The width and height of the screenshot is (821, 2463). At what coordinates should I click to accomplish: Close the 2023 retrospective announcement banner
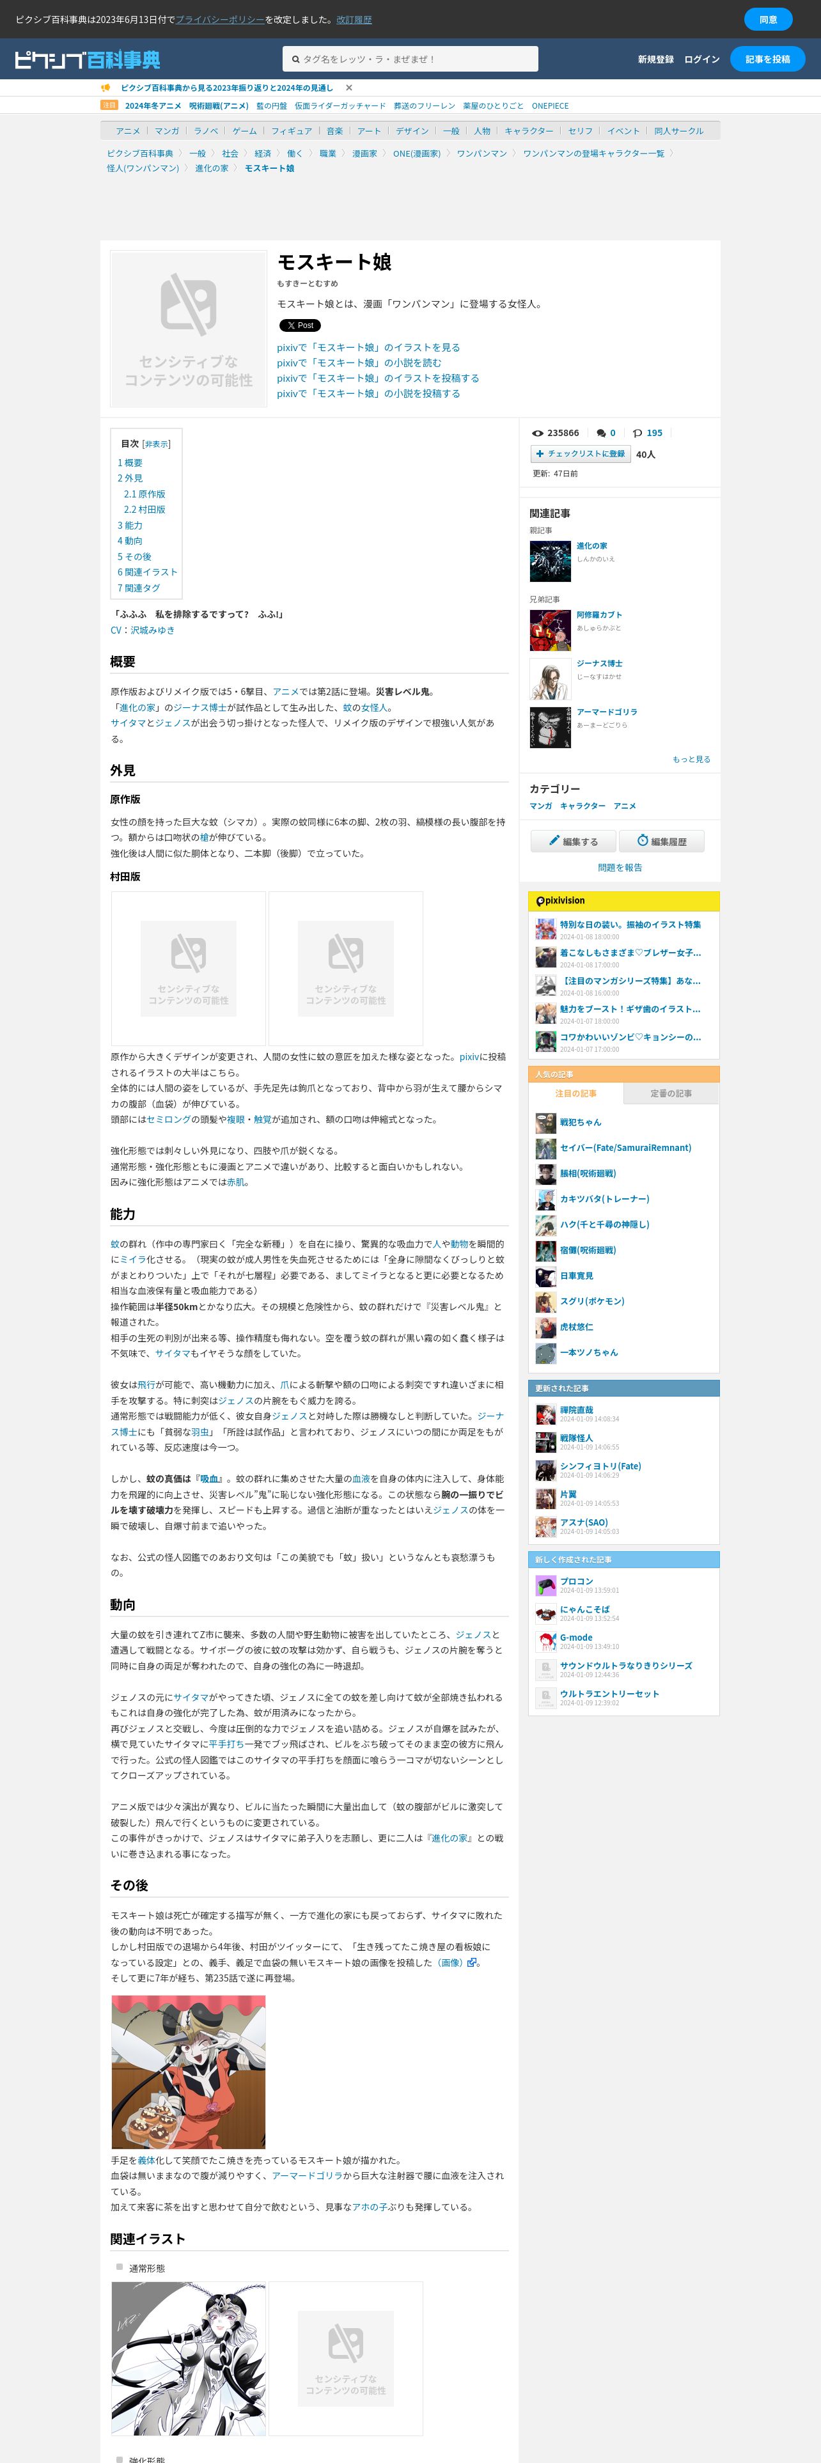349,88
